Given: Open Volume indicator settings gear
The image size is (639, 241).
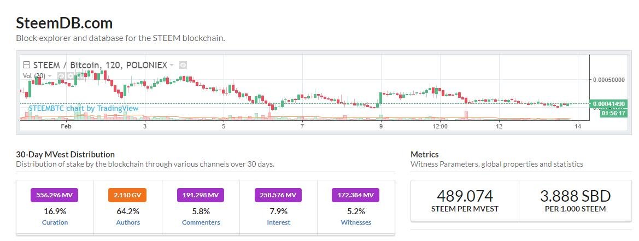Looking at the screenshot, I should (71, 76).
